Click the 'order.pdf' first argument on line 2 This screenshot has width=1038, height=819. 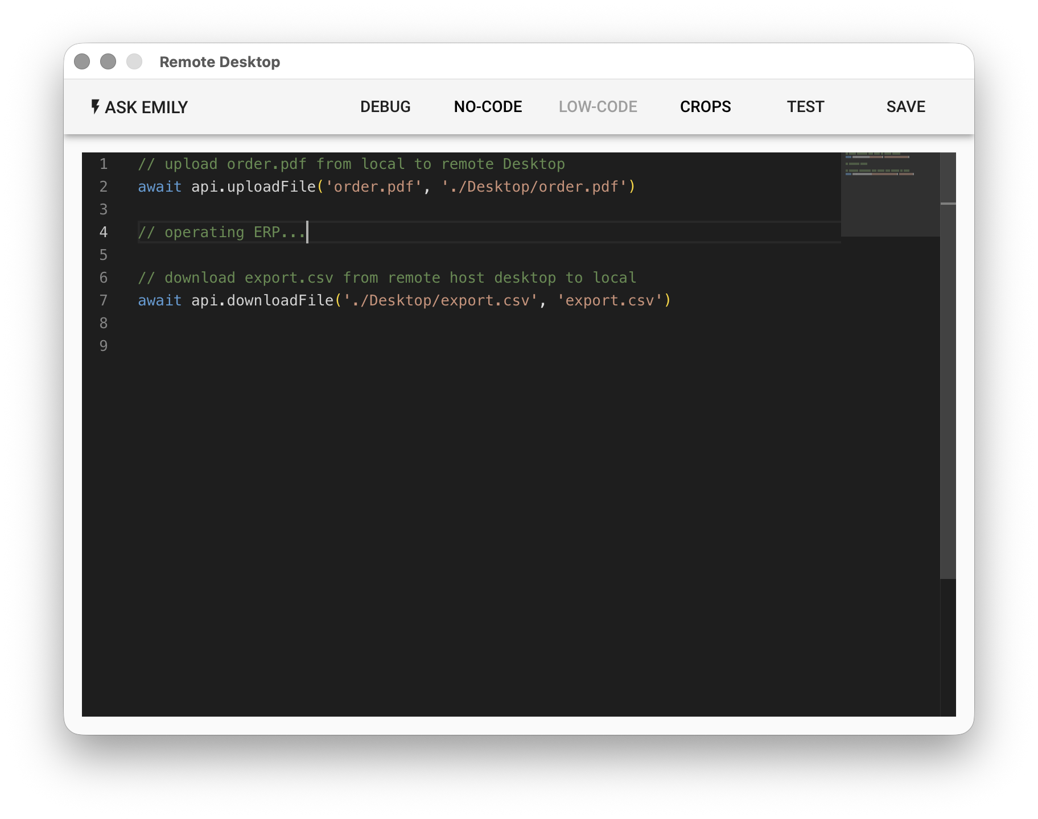point(374,187)
